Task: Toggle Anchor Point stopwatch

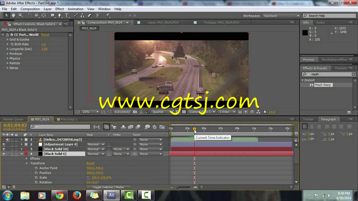Action: coord(36,168)
